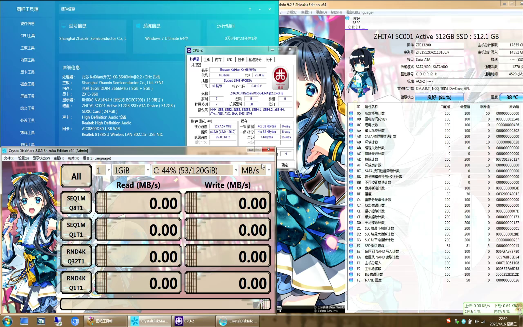Click the All benchmark button

click(76, 176)
